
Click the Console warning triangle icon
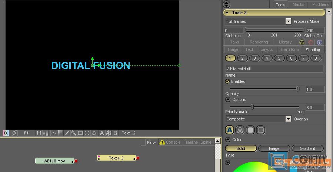coord(162,142)
